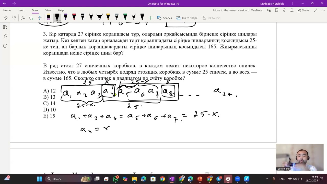Screen dimensions: 327x184
Task: Select objects or type text tool
Action: coord(22,18)
